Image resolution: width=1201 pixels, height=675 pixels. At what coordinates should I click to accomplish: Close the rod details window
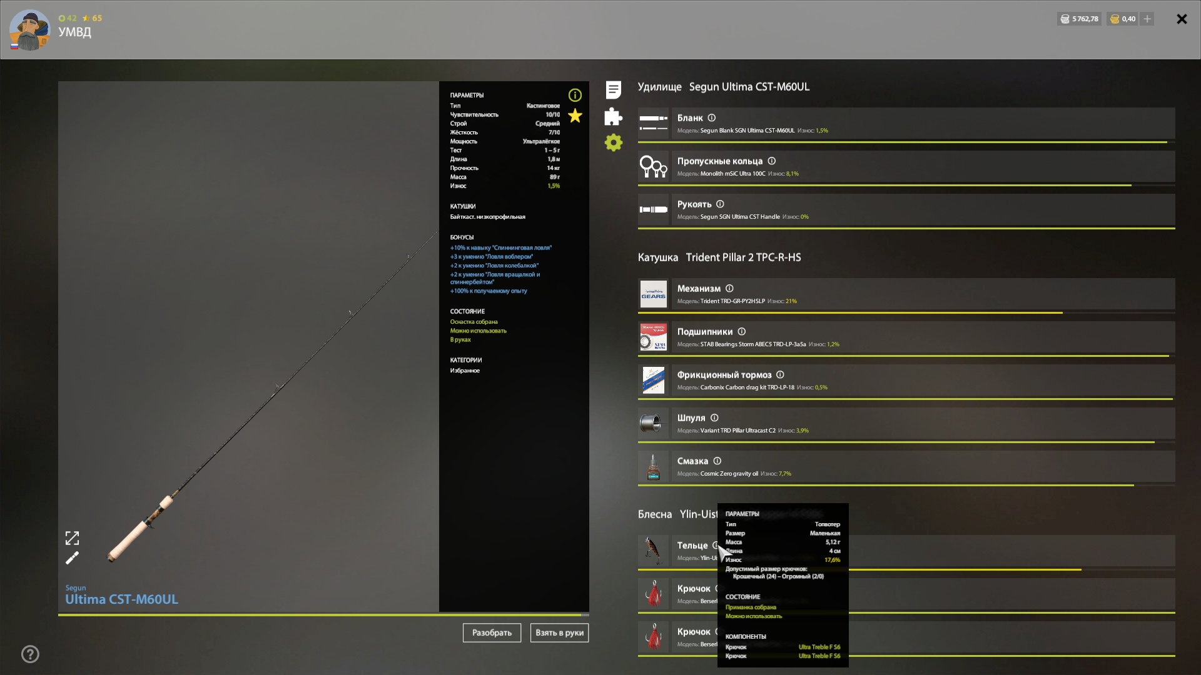point(1182,19)
